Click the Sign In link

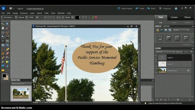coord(20,9)
